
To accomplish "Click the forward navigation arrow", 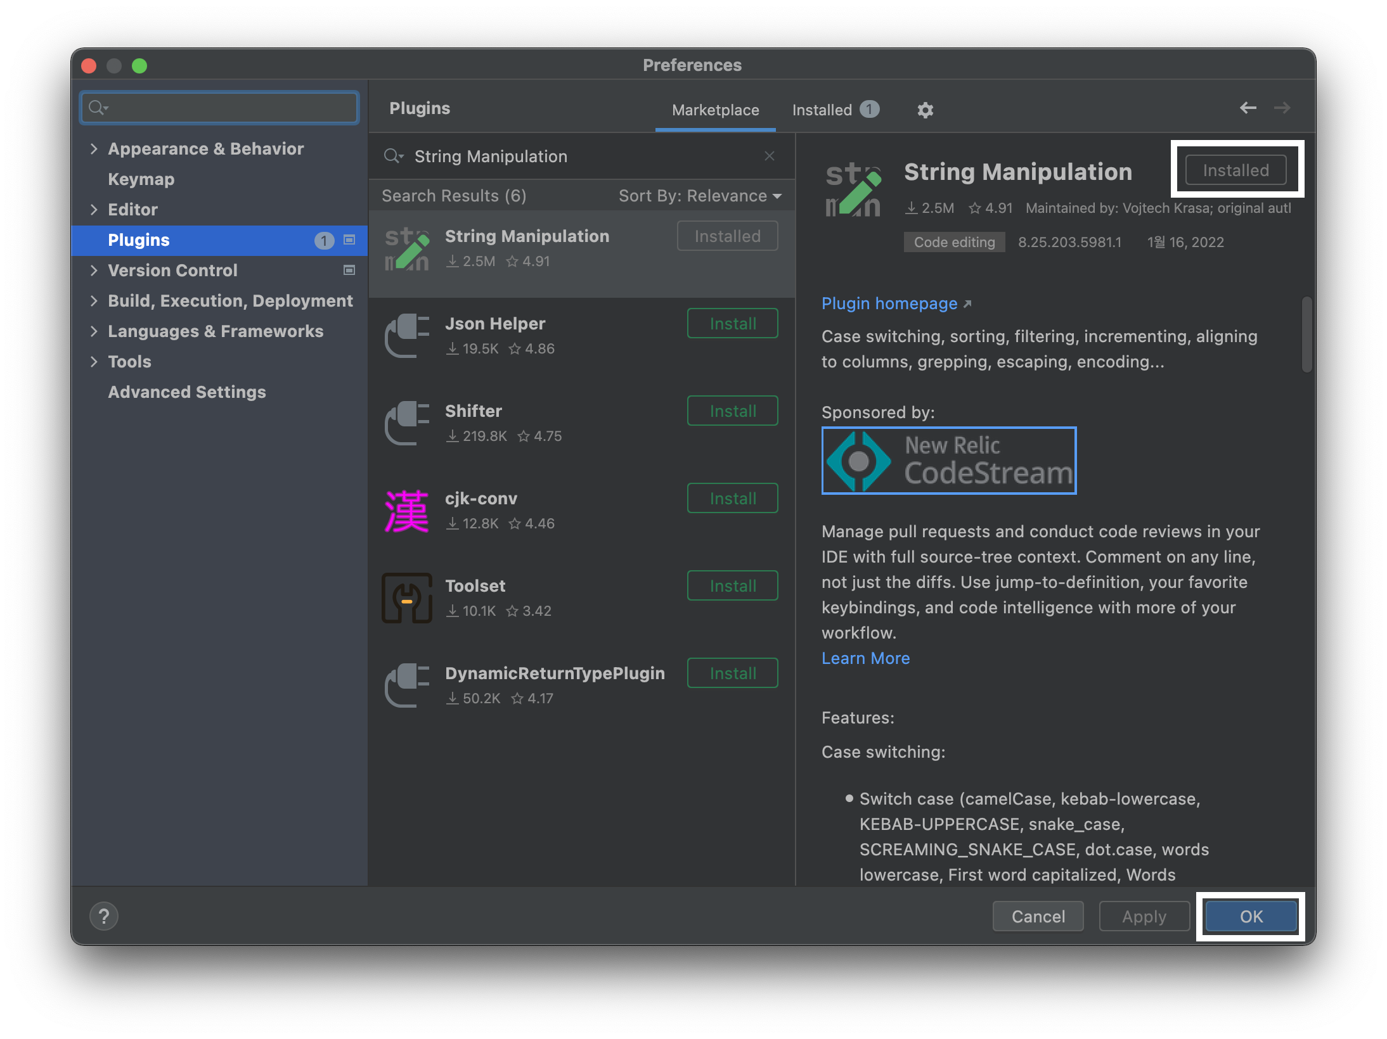I will 1282,108.
